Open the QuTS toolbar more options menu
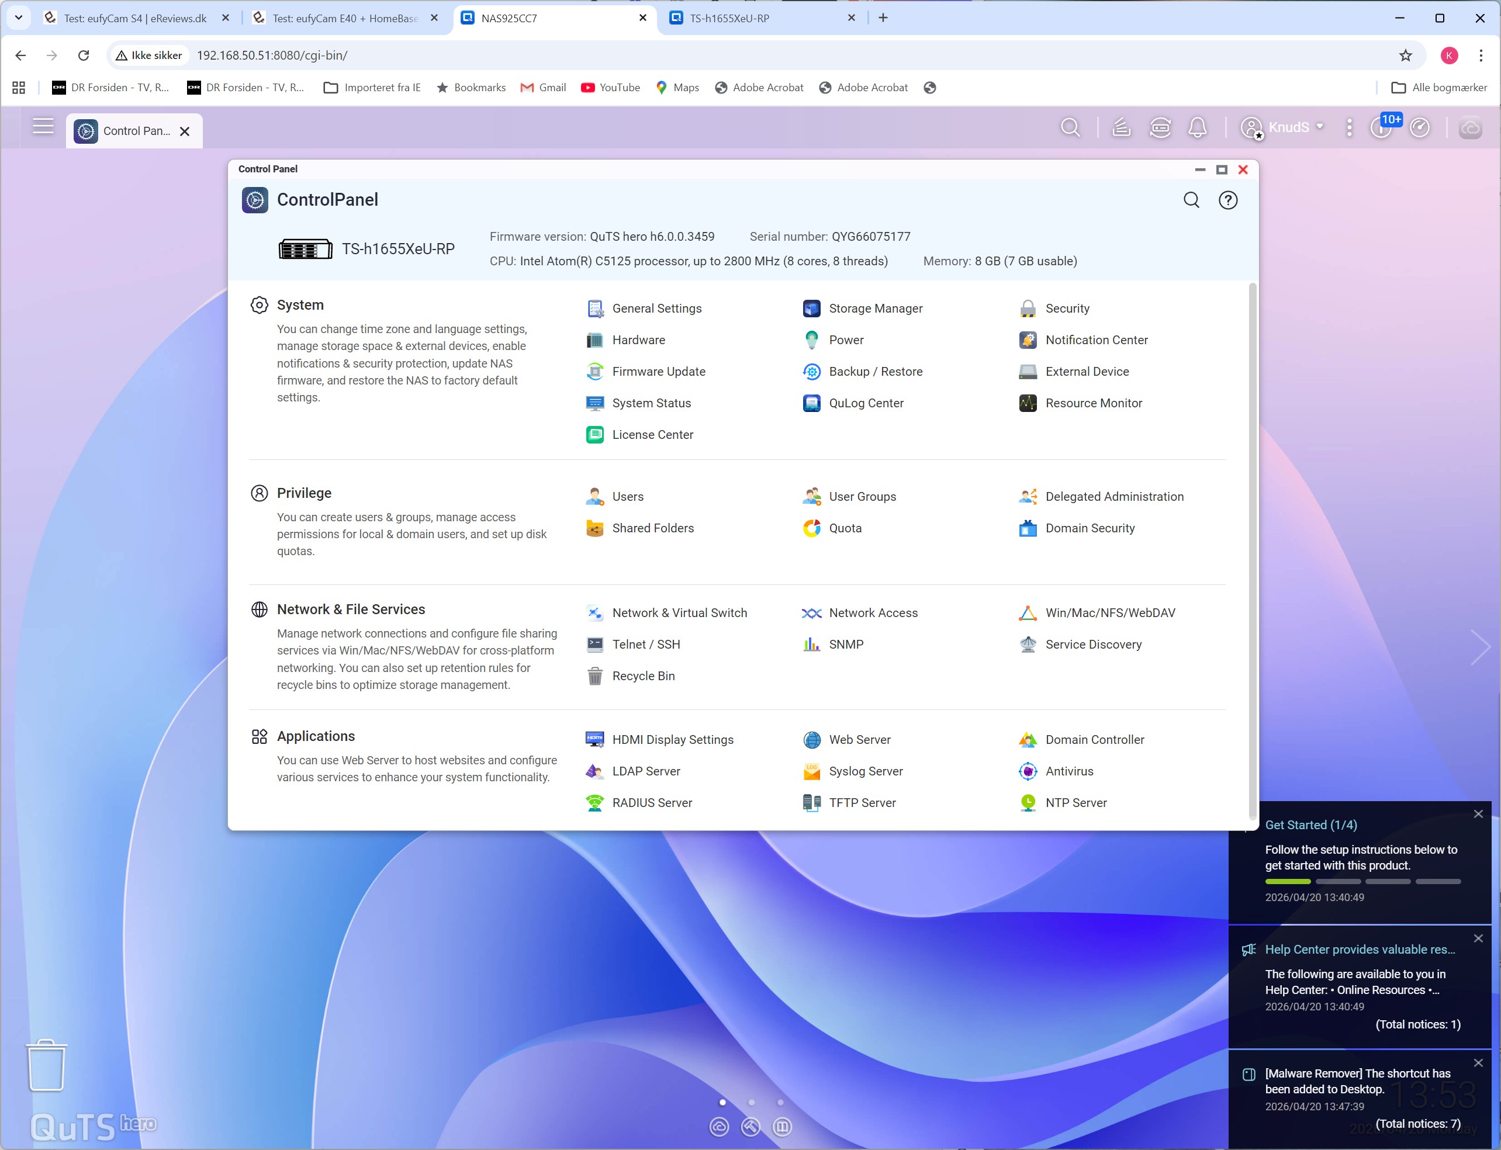Screen dimensions: 1501x1150 (x=1350, y=127)
